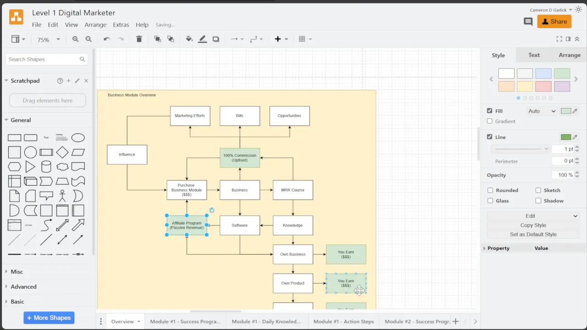
Task: Click the undo arrow icon
Action: [107, 39]
